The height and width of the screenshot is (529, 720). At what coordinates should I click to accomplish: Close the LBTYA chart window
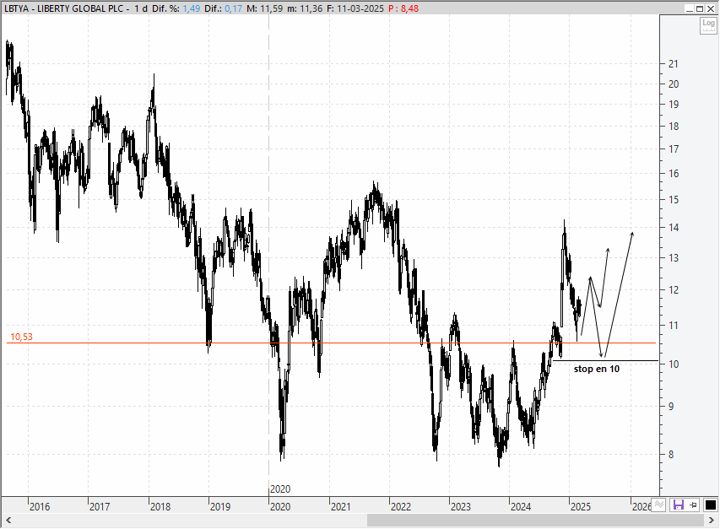[x=711, y=8]
